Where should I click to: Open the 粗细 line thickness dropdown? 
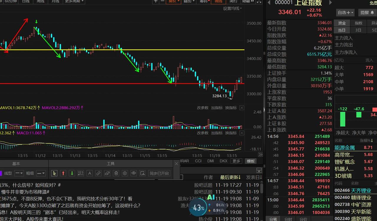(41, 173)
